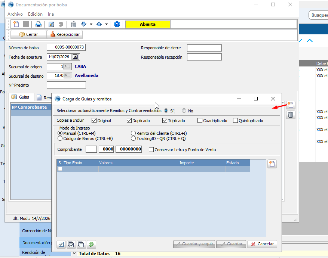Screen dimensions: 328x258
Task: Open the Help question mark icon
Action: (x=117, y=24)
